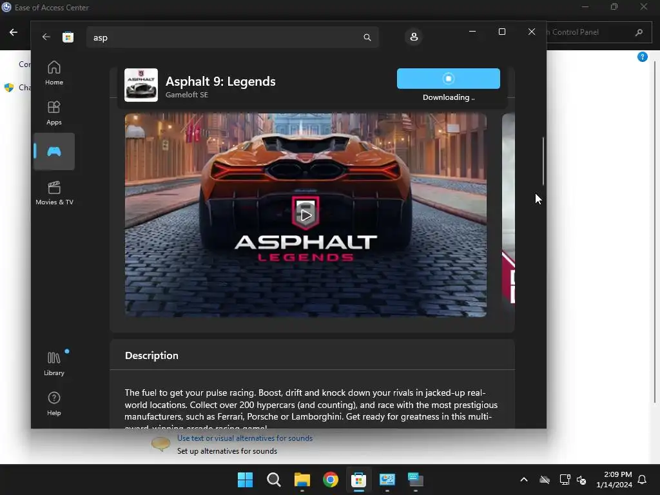660x495 pixels.
Task: Open Control Panel help icon
Action: [x=643, y=57]
